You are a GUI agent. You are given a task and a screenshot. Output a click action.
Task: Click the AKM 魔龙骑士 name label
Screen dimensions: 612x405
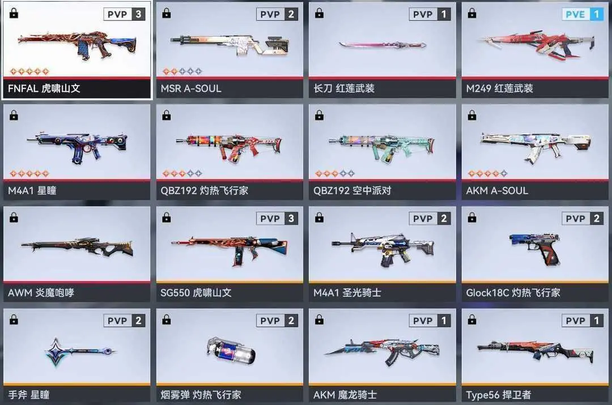tap(345, 395)
